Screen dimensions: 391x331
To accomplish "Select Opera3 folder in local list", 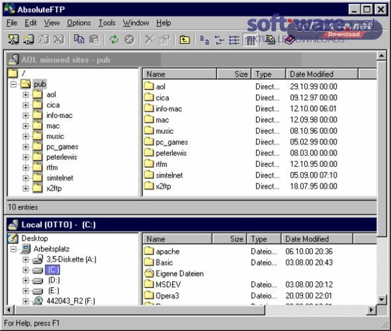I will [167, 296].
